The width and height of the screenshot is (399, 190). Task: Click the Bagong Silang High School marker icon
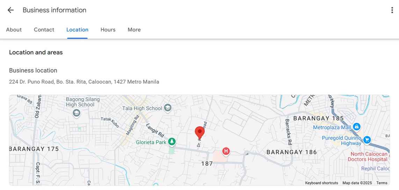[77, 113]
